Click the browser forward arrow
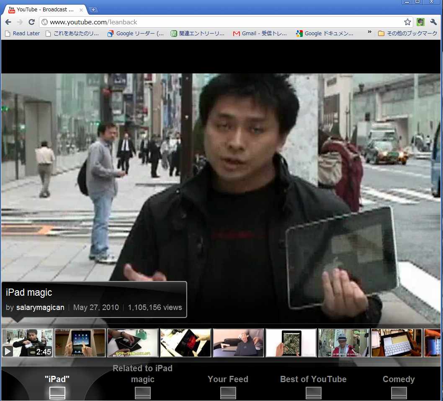The width and height of the screenshot is (443, 401). (x=20, y=22)
